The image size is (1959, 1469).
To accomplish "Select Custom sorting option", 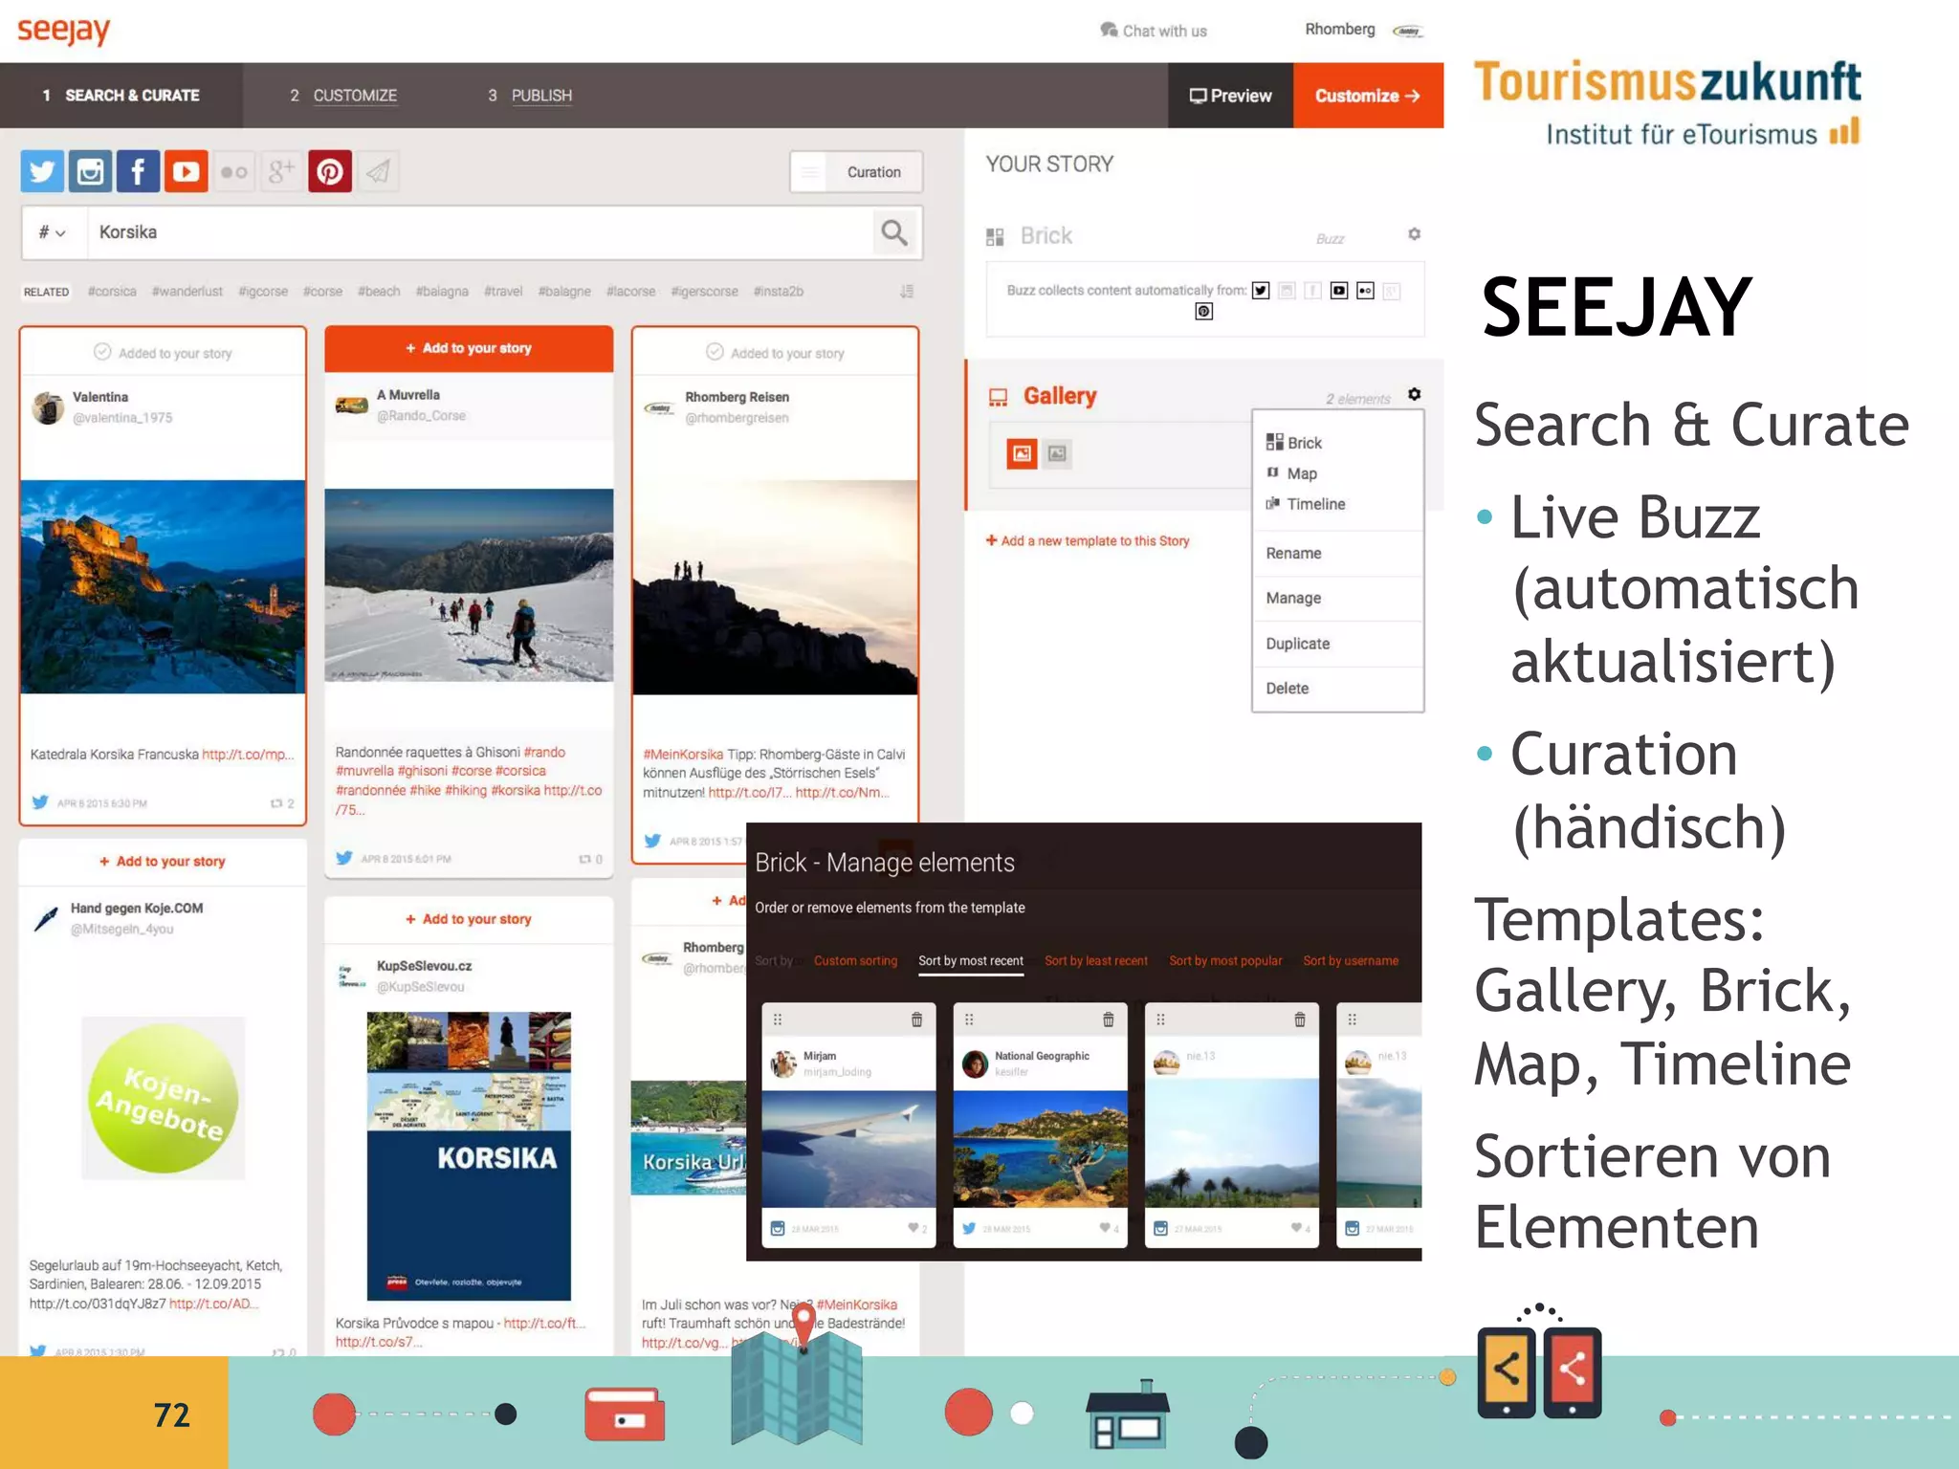I will point(855,961).
